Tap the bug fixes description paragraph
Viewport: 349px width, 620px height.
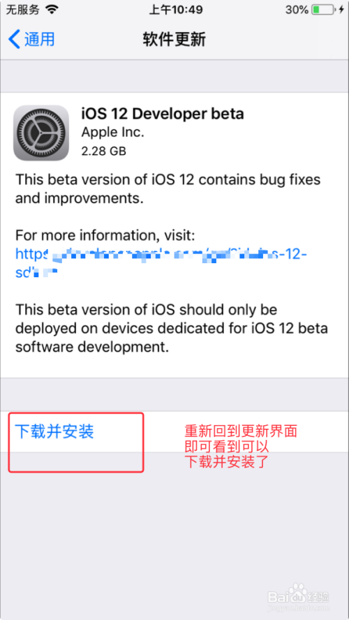pos(168,189)
